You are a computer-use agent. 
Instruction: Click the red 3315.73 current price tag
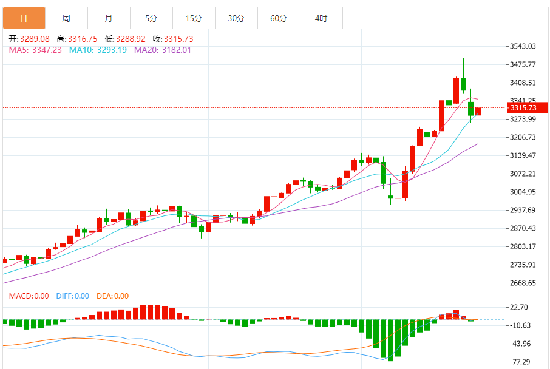(528, 107)
